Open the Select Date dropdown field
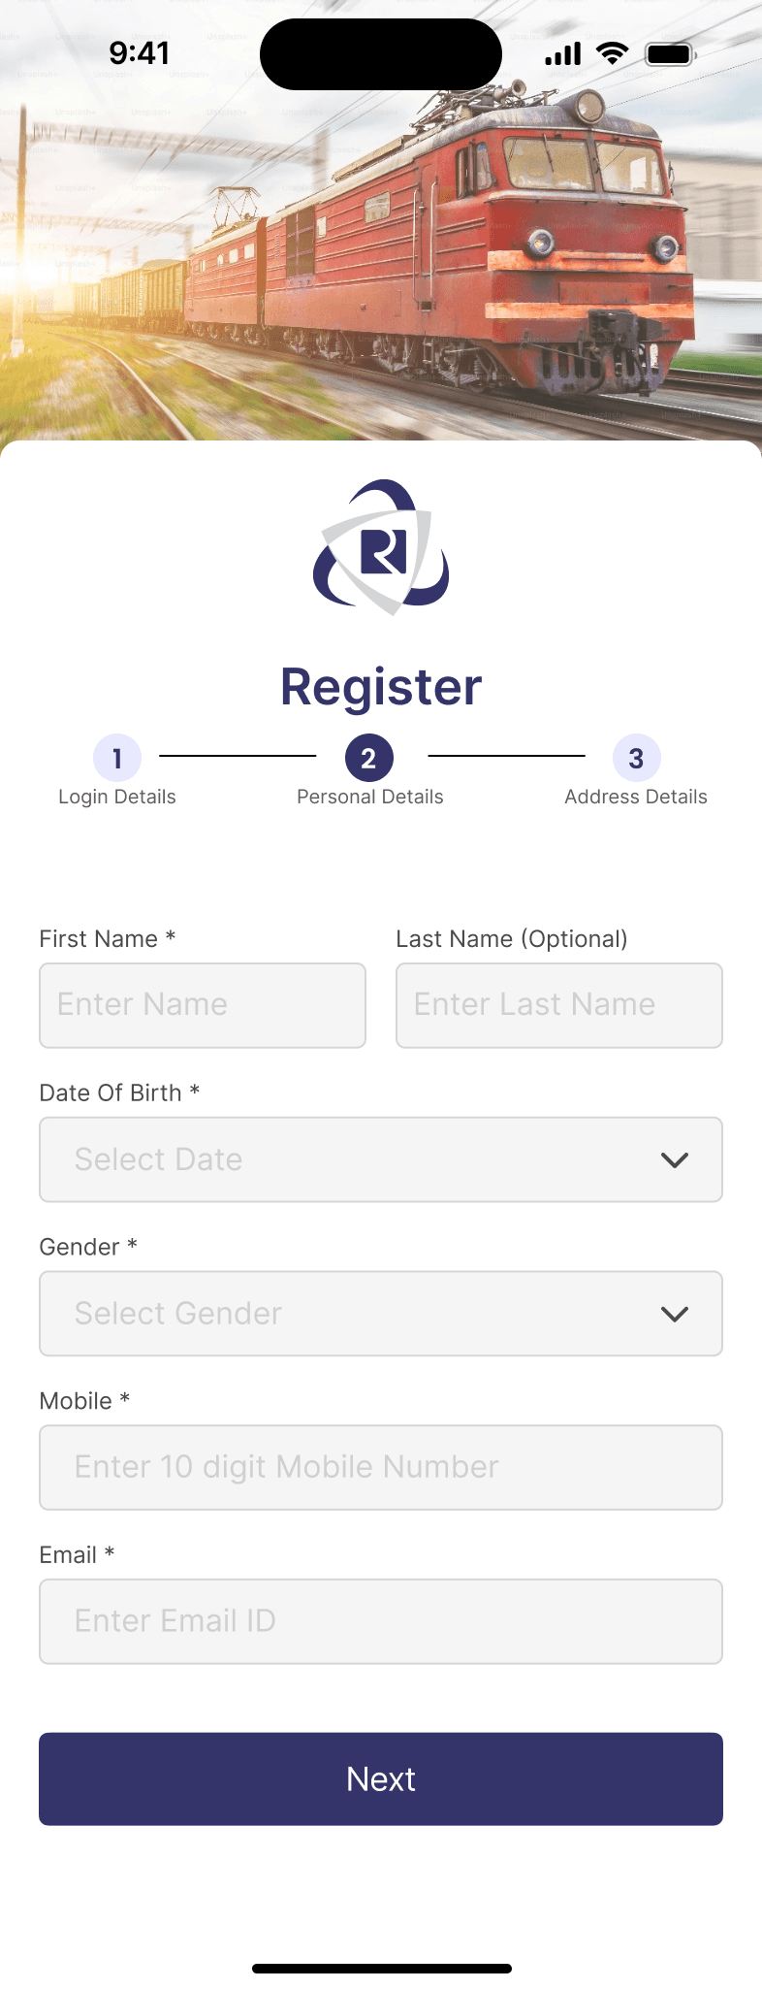The image size is (762, 1989). pyautogui.click(x=381, y=1159)
